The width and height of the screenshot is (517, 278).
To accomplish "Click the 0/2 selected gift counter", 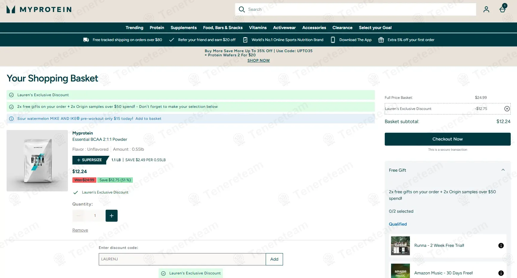I will [x=401, y=211].
